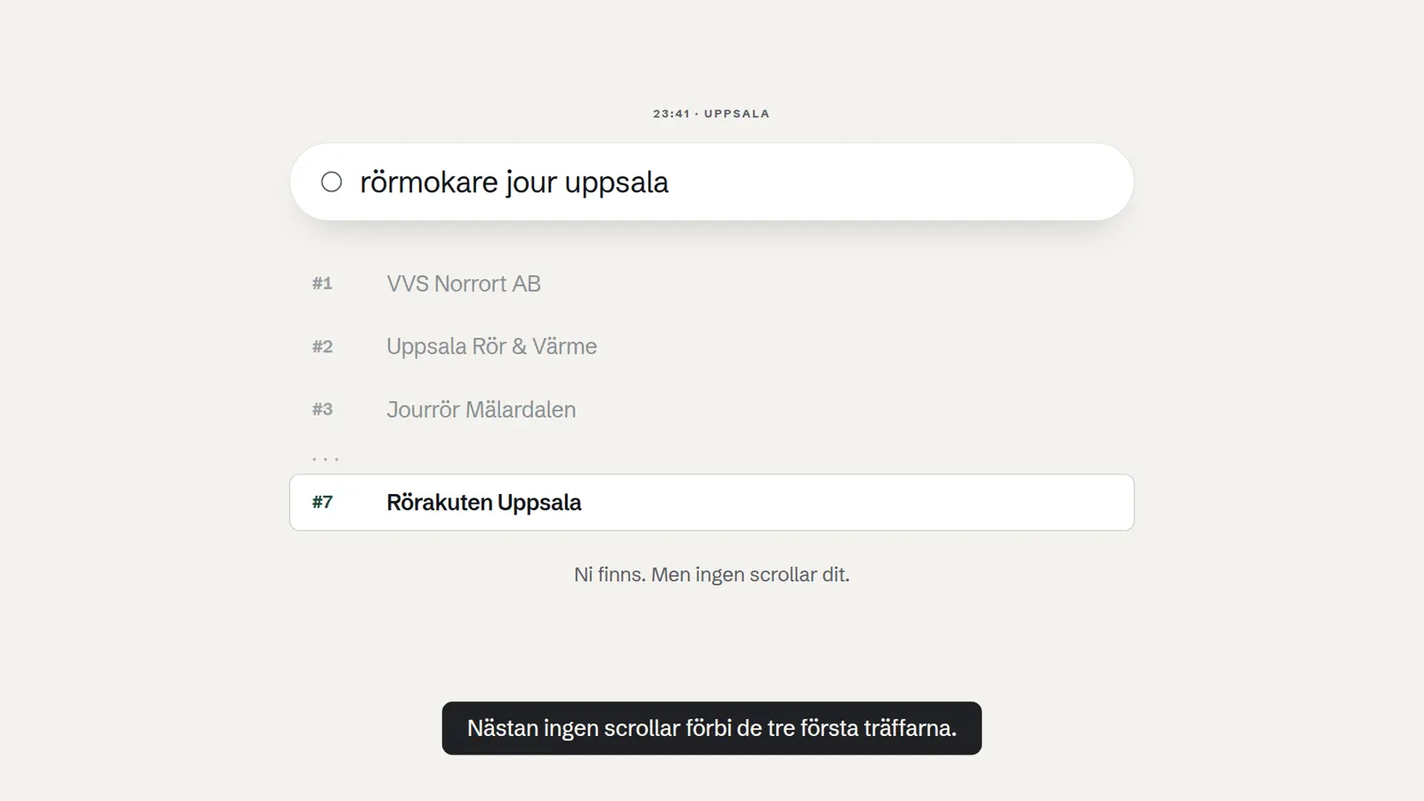
Task: Open the Jourrör Mälardalen result
Action: coord(481,409)
